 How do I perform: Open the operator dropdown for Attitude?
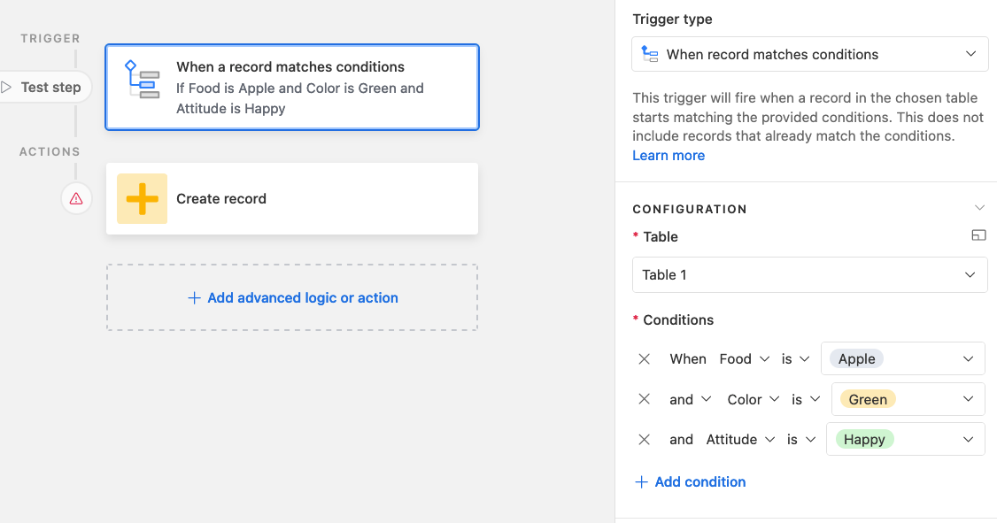[x=801, y=439]
